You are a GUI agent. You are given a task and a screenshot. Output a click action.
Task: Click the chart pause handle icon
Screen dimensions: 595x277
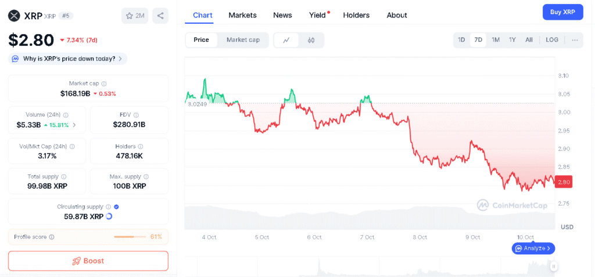click(x=554, y=267)
